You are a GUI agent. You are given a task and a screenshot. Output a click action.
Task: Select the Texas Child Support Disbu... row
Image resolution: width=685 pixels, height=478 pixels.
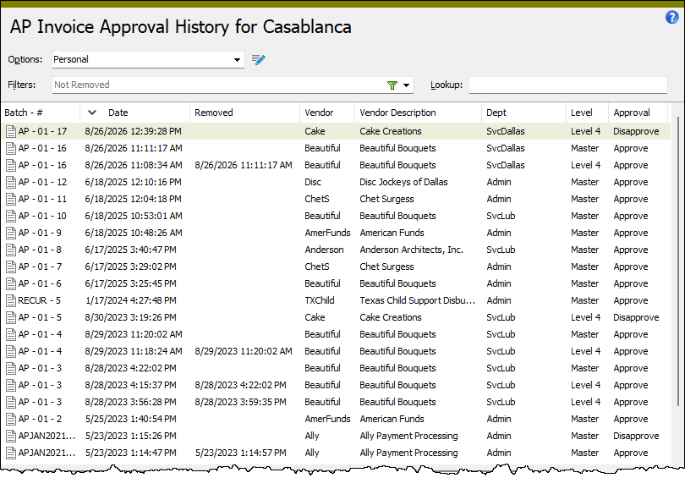click(336, 300)
